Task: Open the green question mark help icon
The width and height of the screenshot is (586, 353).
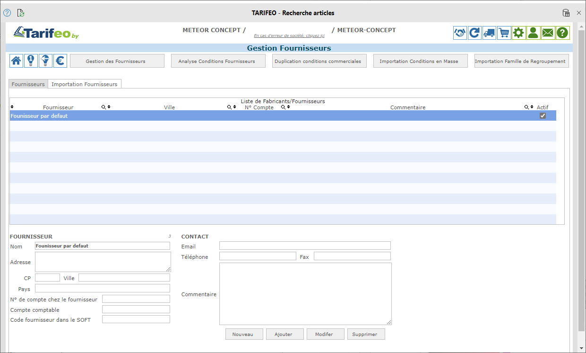Action: point(562,33)
